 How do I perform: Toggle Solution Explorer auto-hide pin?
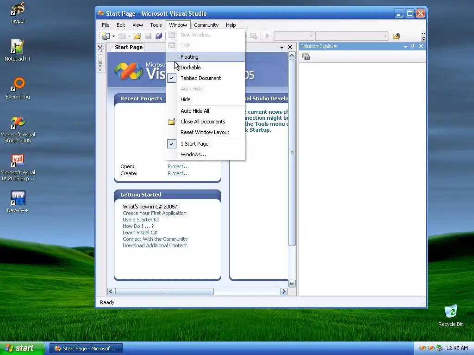[412, 46]
